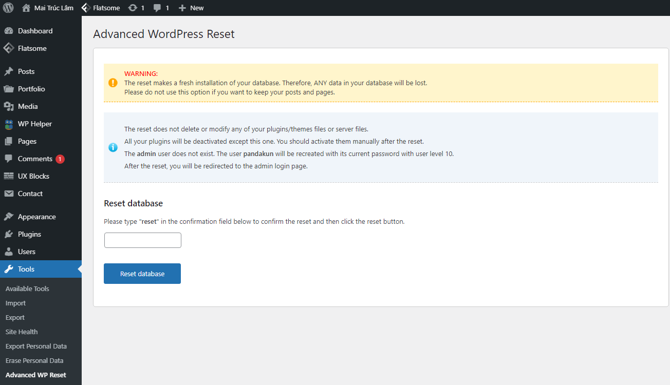The image size is (670, 385).
Task: Click the Mai Trúc Lâm site name
Action: [54, 8]
